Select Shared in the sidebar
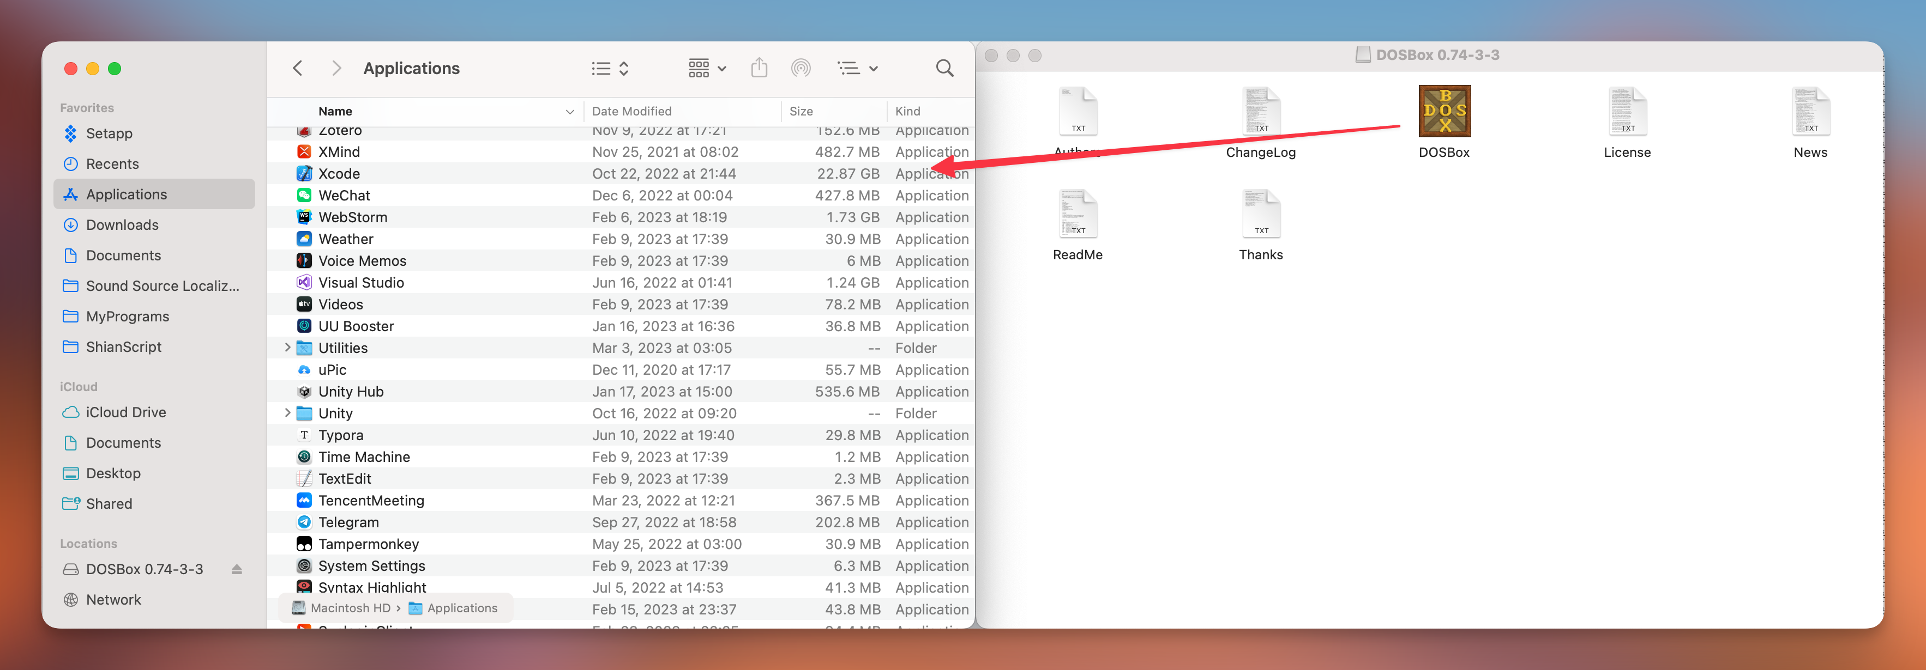 [x=154, y=504]
